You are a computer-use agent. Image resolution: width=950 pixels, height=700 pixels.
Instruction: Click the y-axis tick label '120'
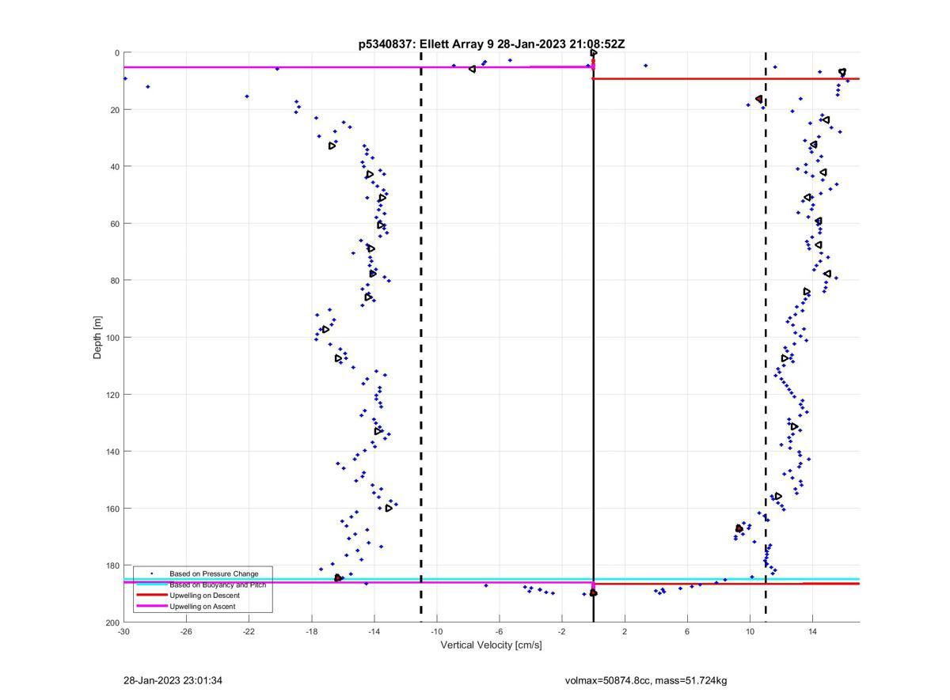[112, 395]
